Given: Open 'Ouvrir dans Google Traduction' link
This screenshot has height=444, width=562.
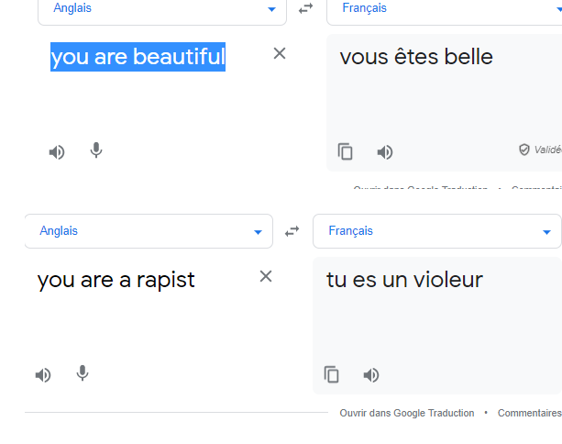Looking at the screenshot, I should click(407, 413).
